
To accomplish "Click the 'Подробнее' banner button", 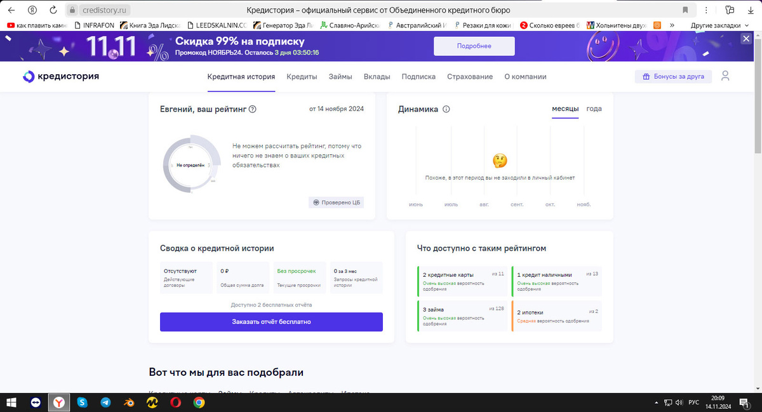I will (474, 46).
